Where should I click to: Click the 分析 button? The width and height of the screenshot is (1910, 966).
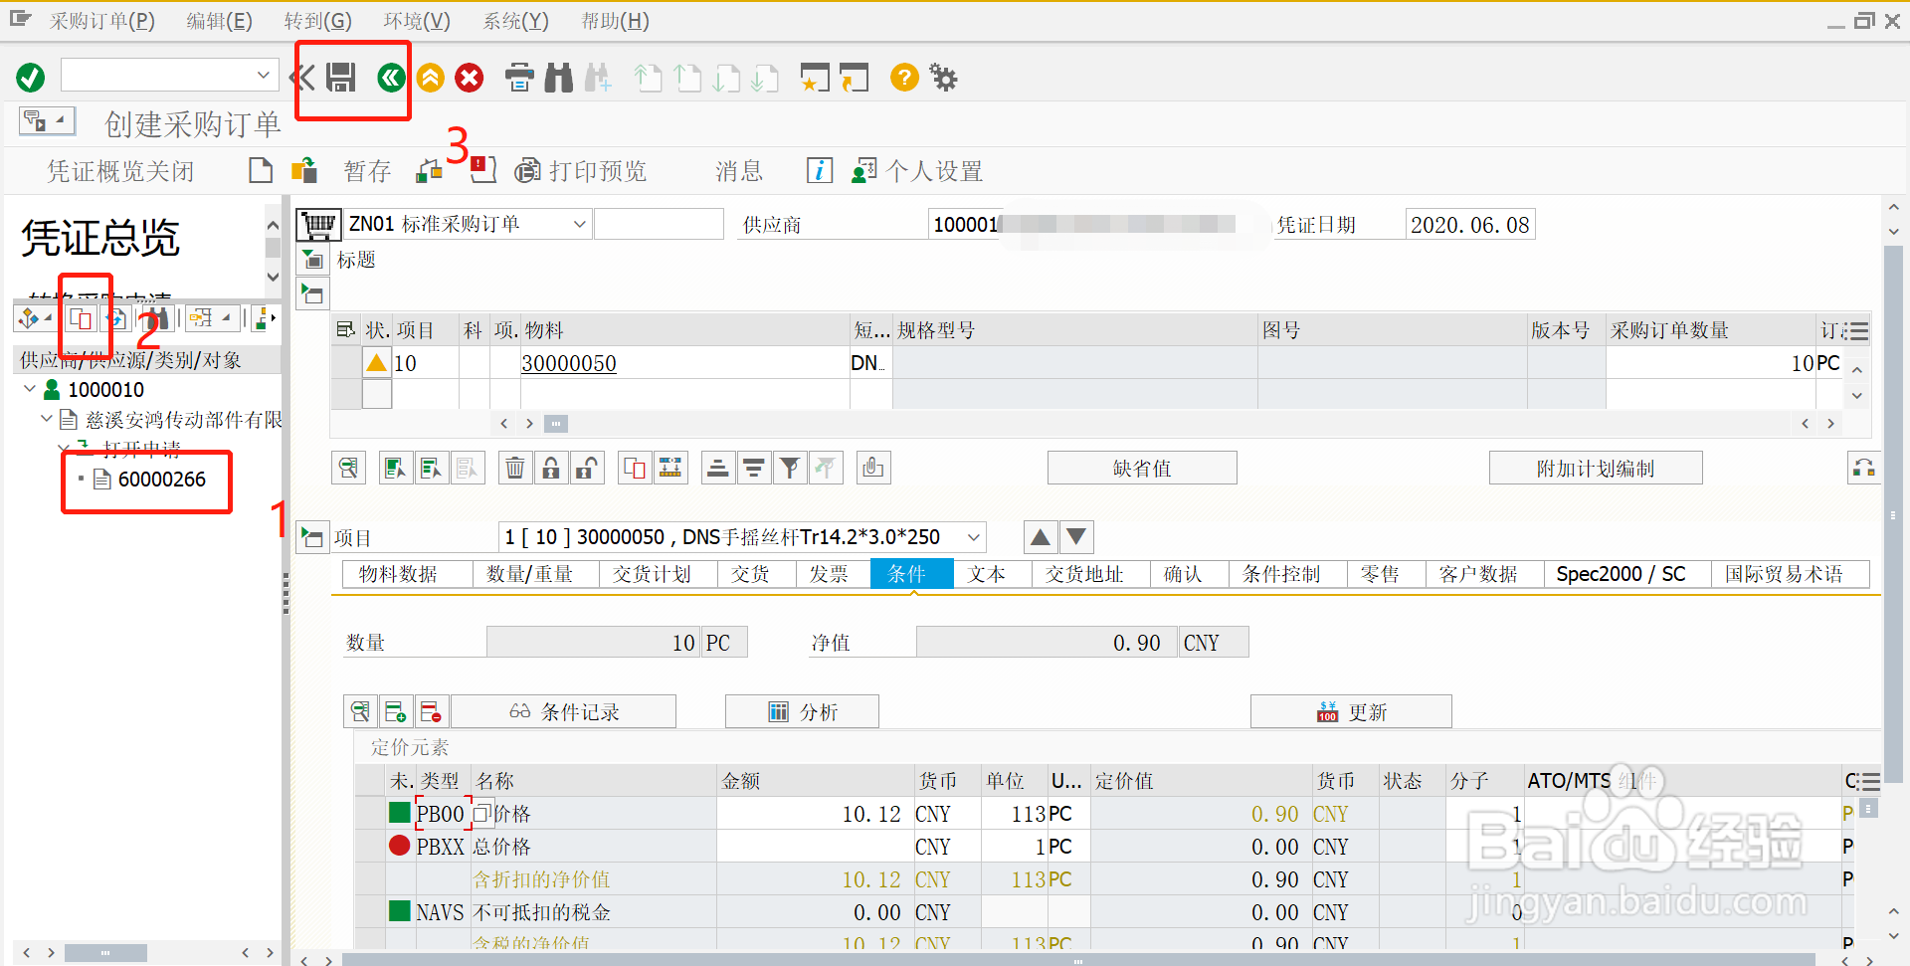point(802,712)
